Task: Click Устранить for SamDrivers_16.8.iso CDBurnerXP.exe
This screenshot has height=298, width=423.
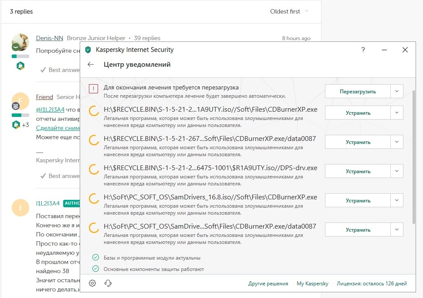Action: [358, 200]
